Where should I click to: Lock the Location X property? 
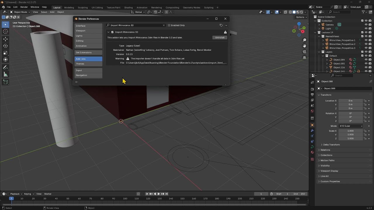(x=365, y=101)
